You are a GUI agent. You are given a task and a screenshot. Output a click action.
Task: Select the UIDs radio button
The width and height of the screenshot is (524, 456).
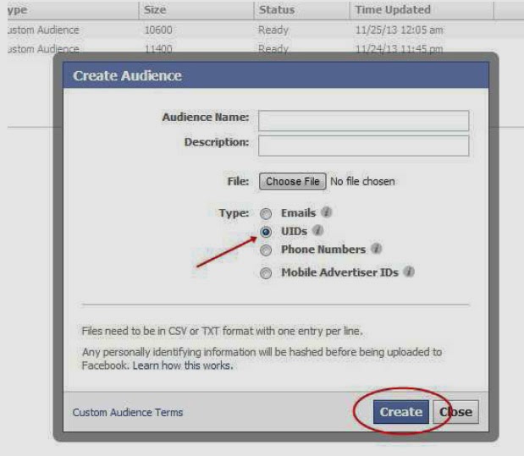[267, 231]
